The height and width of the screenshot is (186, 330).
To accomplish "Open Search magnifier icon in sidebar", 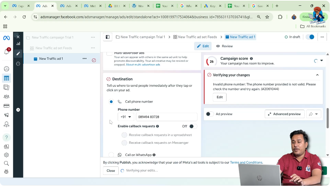I will click(x=6, y=163).
